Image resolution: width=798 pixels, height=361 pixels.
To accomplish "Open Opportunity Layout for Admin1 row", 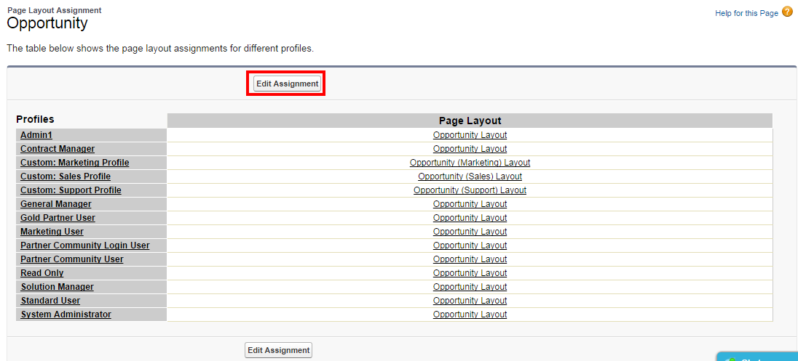I will coord(470,135).
